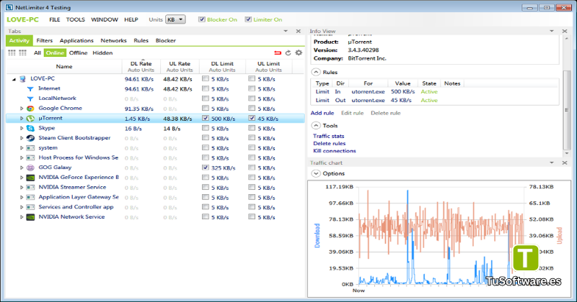The width and height of the screenshot is (577, 302).
Task: Click the red reset arrow icon
Action: pyautogui.click(x=278, y=52)
